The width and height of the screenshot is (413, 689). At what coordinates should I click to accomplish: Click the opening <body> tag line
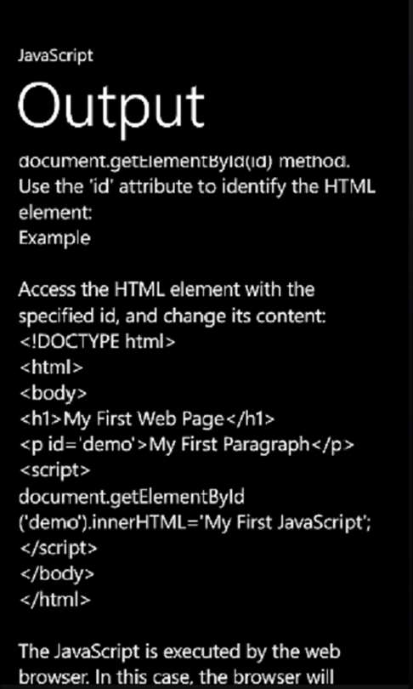pos(53,393)
